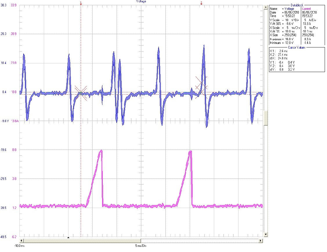The image size is (327, 252).
Task: Click the black trigger triangle on time axis
Action: (x=68, y=238)
